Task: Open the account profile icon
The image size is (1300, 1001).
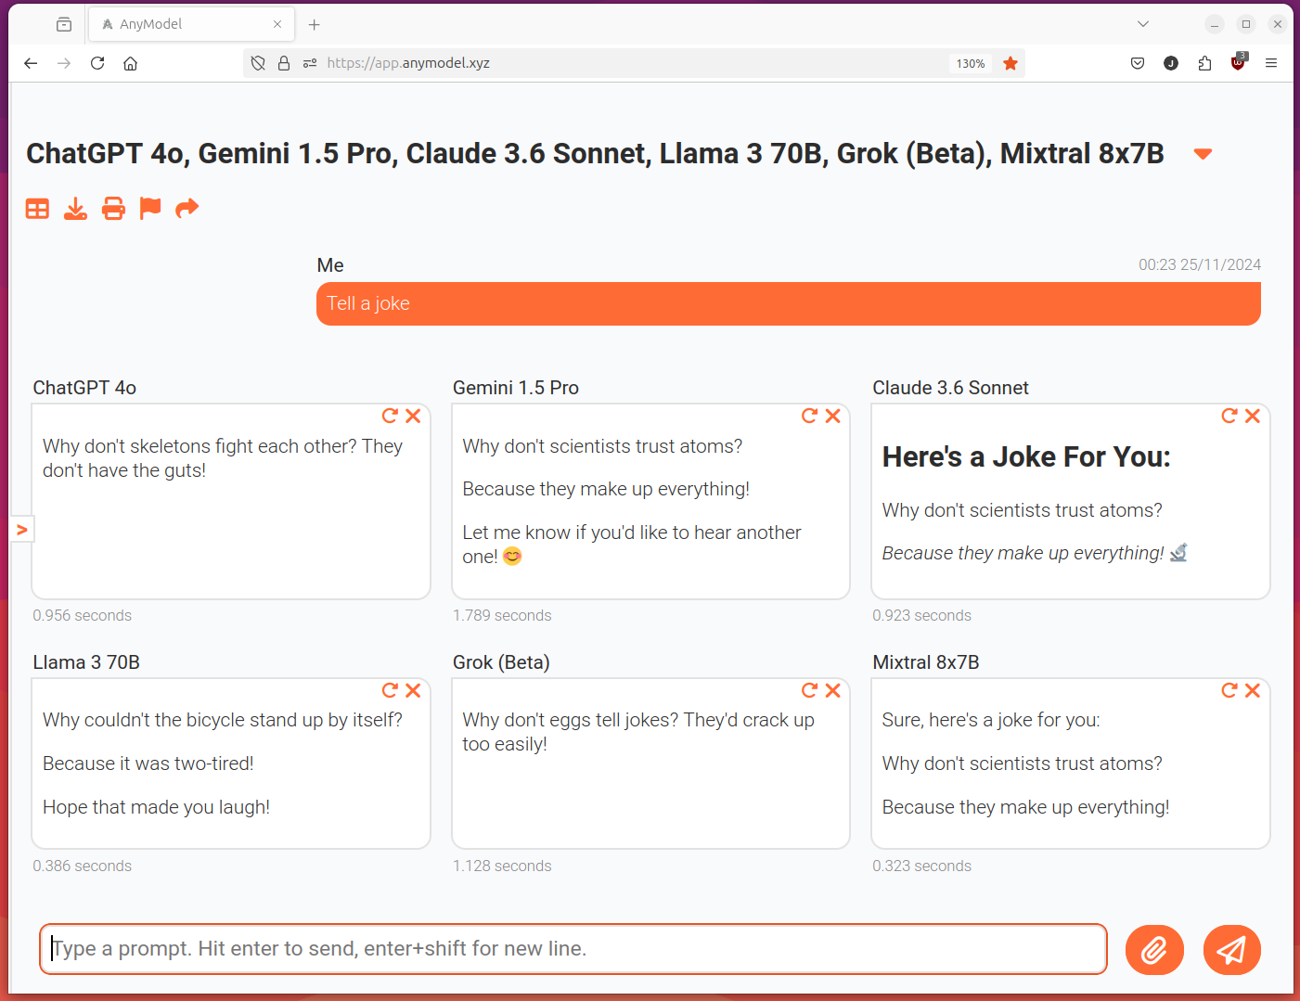Action: click(1171, 63)
